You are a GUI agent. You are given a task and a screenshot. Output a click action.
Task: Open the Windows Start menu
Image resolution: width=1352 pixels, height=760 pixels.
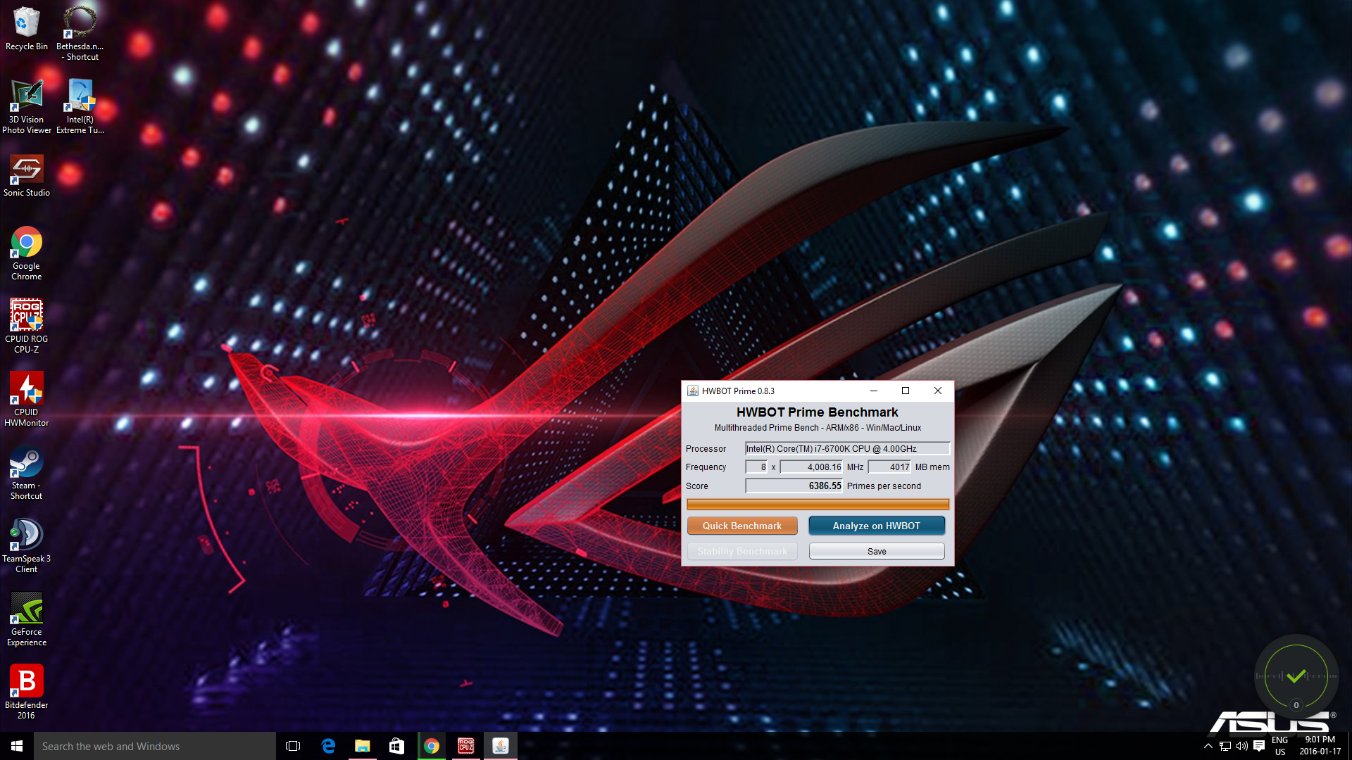[x=17, y=746]
